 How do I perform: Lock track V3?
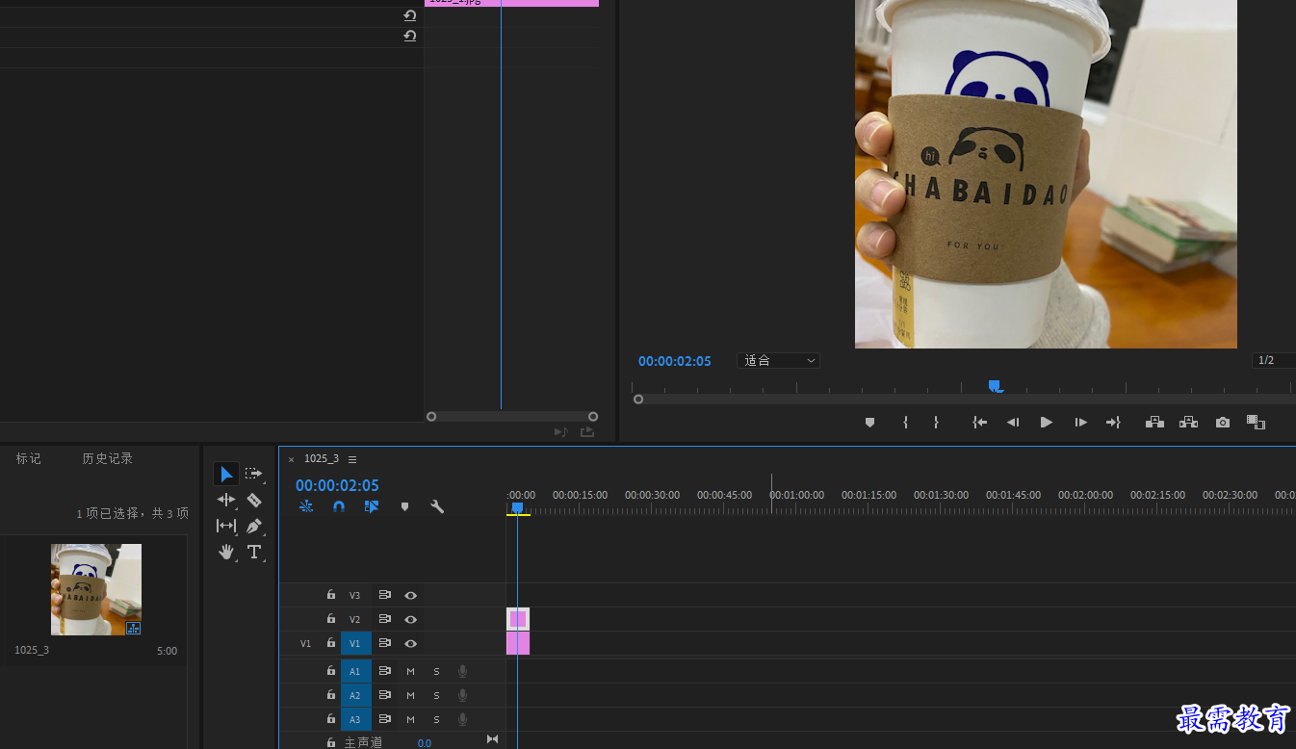pyautogui.click(x=331, y=595)
